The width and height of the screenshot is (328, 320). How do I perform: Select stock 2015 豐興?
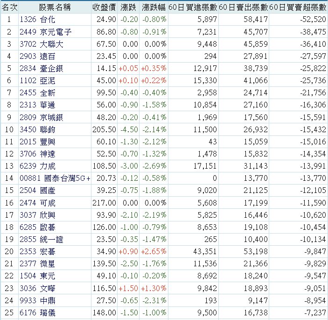tap(37, 142)
